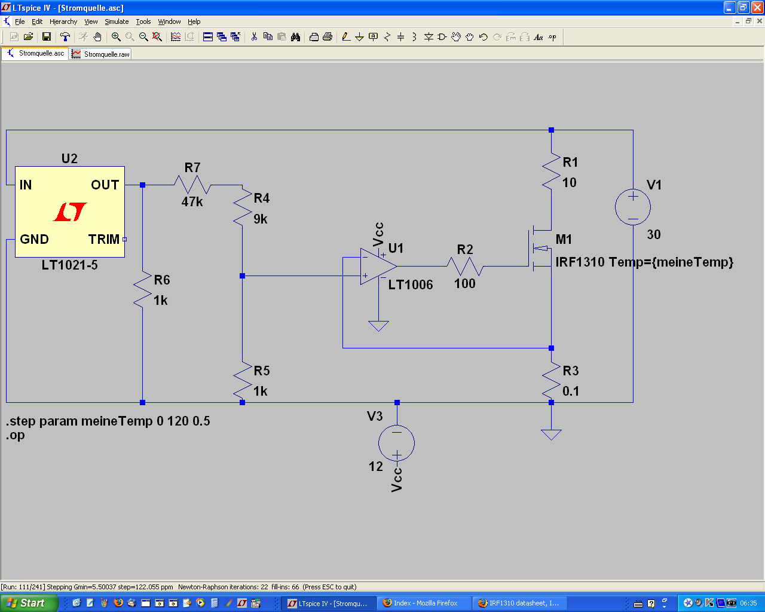Select resistor R7 47k symbol

click(192, 184)
